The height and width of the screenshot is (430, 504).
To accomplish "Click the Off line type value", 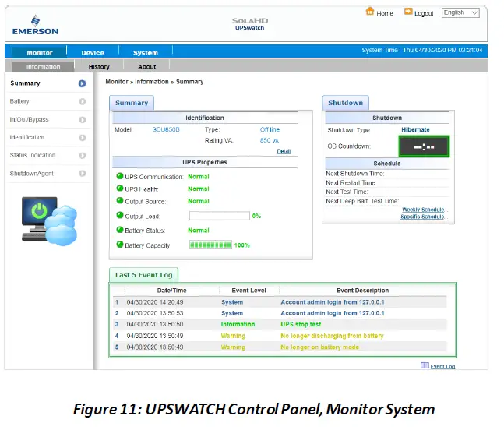I will click(270, 129).
